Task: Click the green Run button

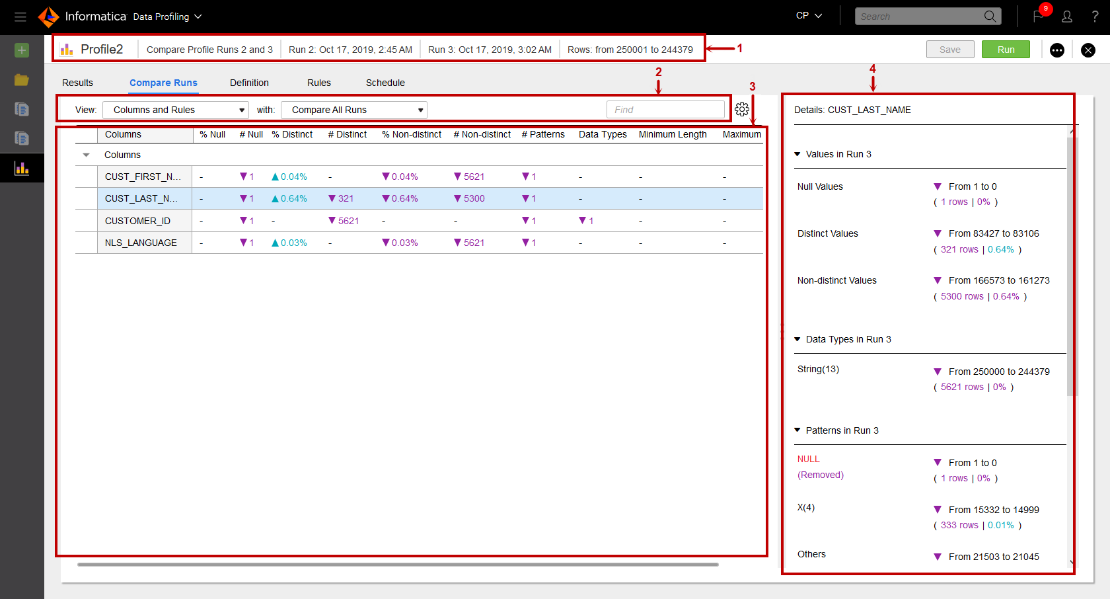Action: click(x=1006, y=50)
